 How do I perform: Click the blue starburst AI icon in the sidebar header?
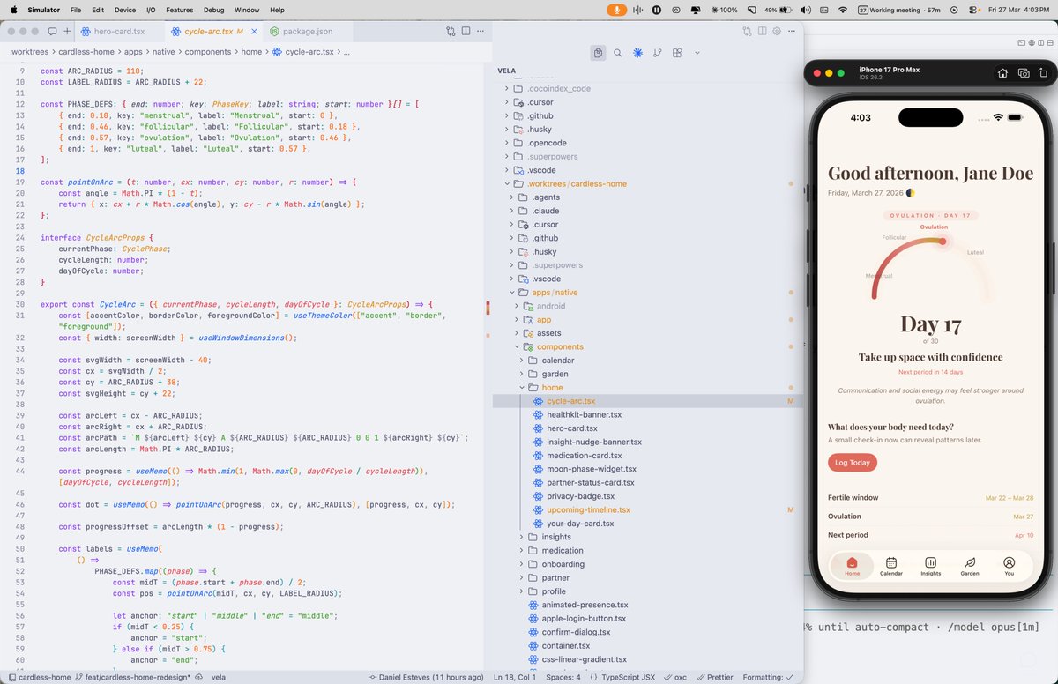pyautogui.click(x=637, y=53)
